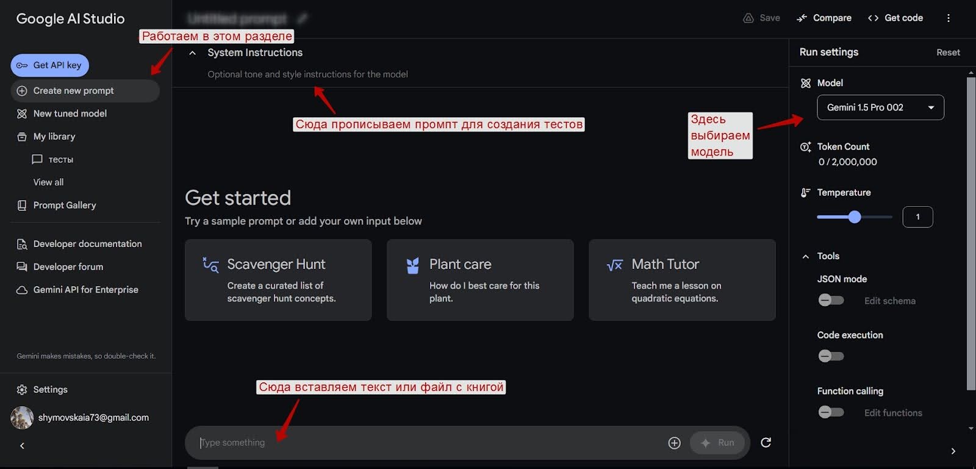Collapse the left sidebar with chevron

[x=22, y=446]
